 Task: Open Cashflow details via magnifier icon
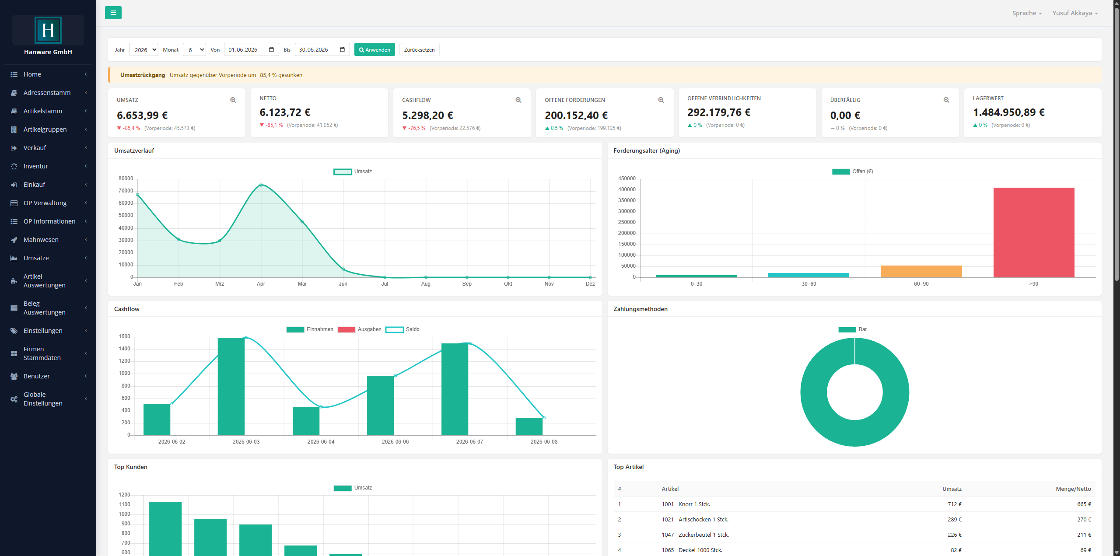(x=518, y=100)
